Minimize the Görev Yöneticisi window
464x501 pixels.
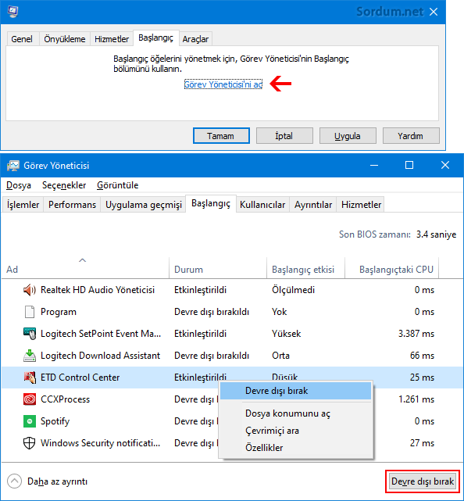[x=374, y=165]
